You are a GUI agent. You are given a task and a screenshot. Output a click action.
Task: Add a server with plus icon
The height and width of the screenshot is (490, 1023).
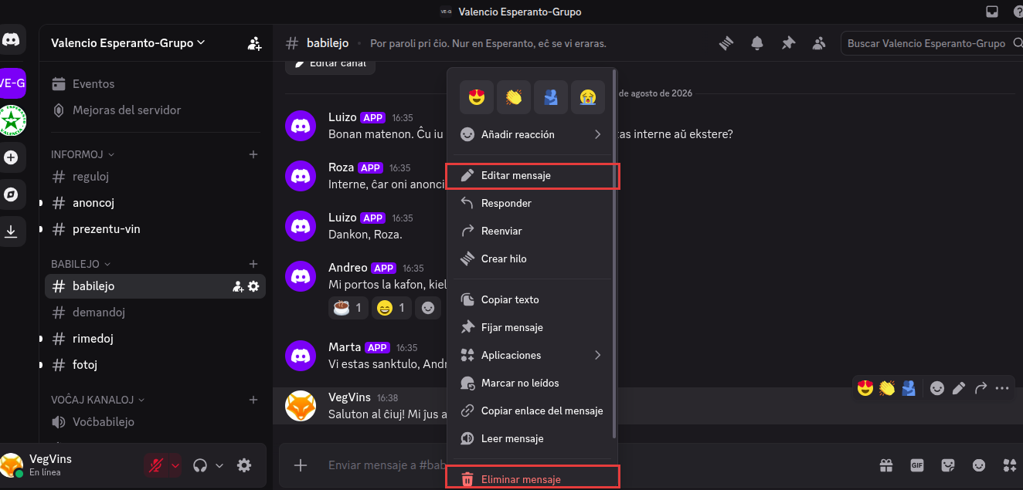click(x=11, y=157)
